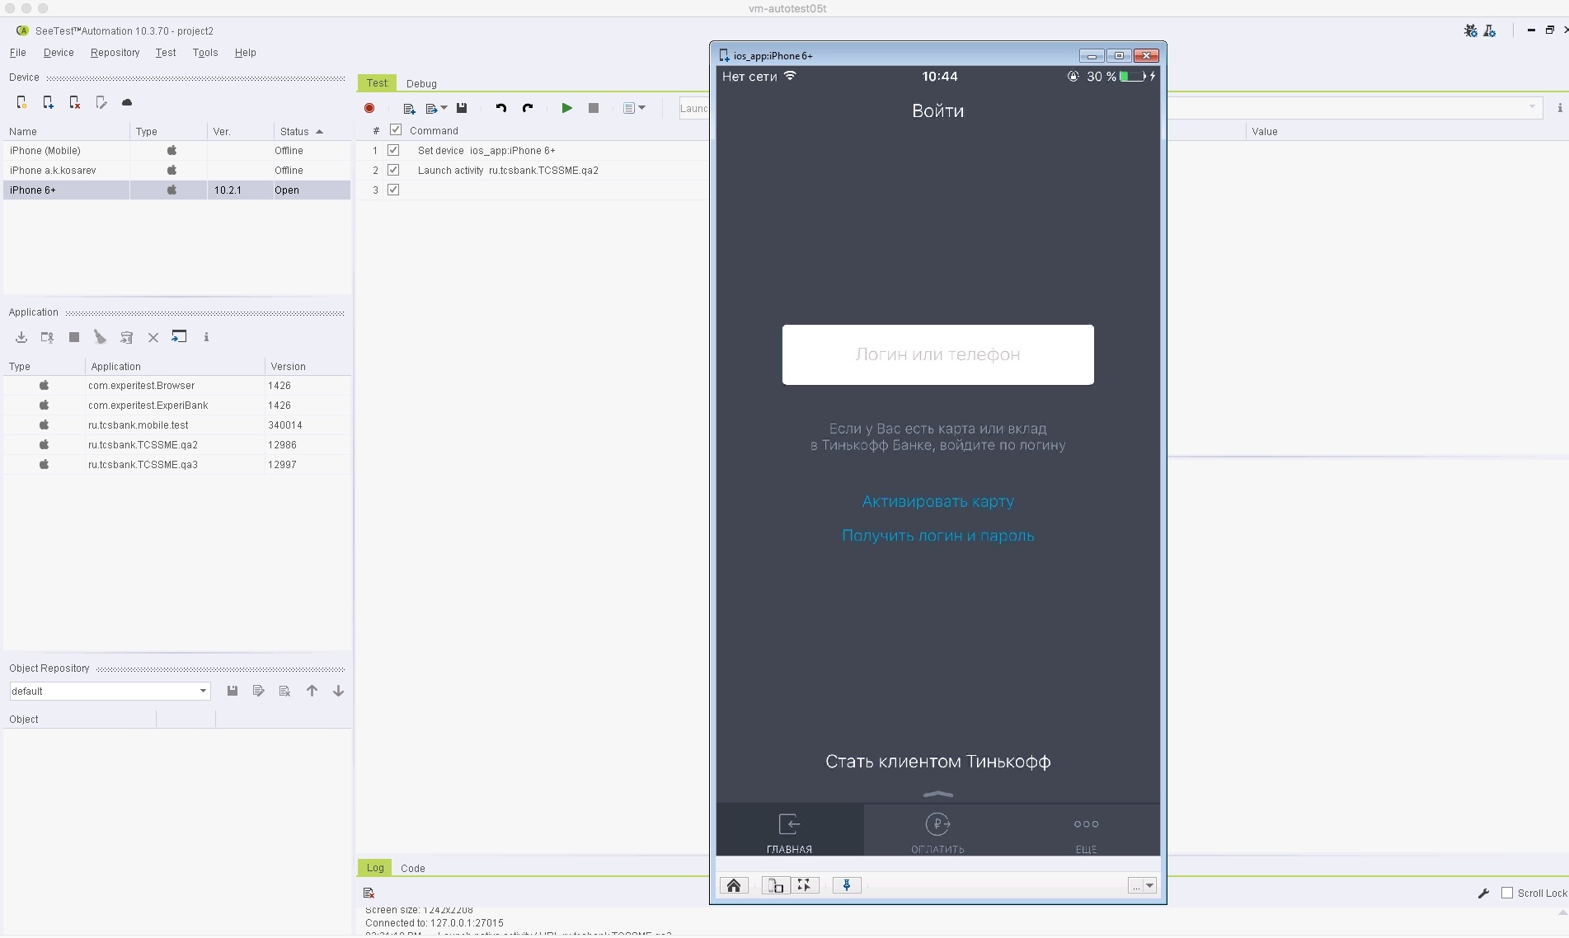Screen dimensions: 1569x938
Task: Select the com.experitest.ExperiBank application row
Action: point(176,406)
